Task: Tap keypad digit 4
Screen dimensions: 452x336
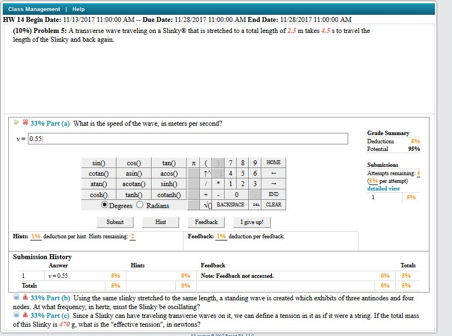Action: point(231,173)
